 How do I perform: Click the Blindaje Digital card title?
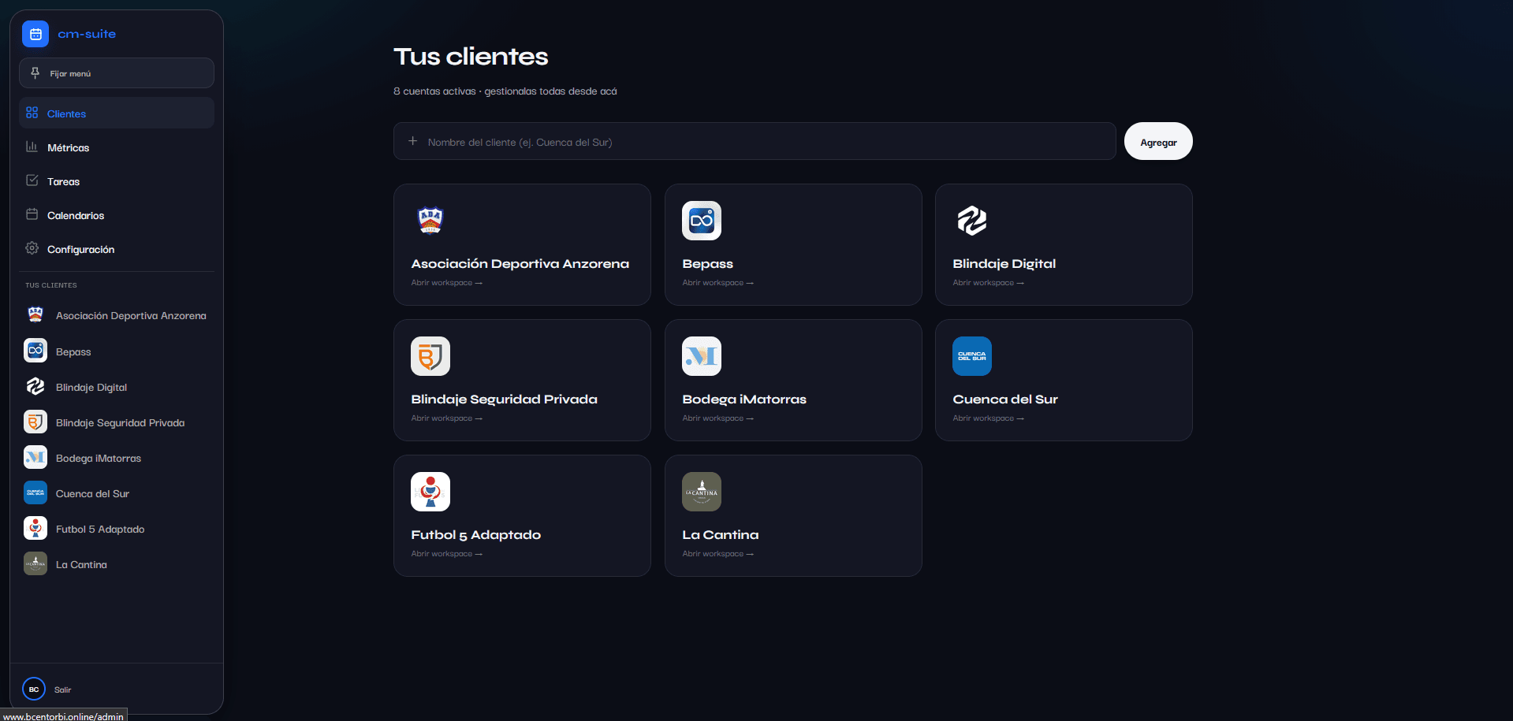[x=1004, y=263]
